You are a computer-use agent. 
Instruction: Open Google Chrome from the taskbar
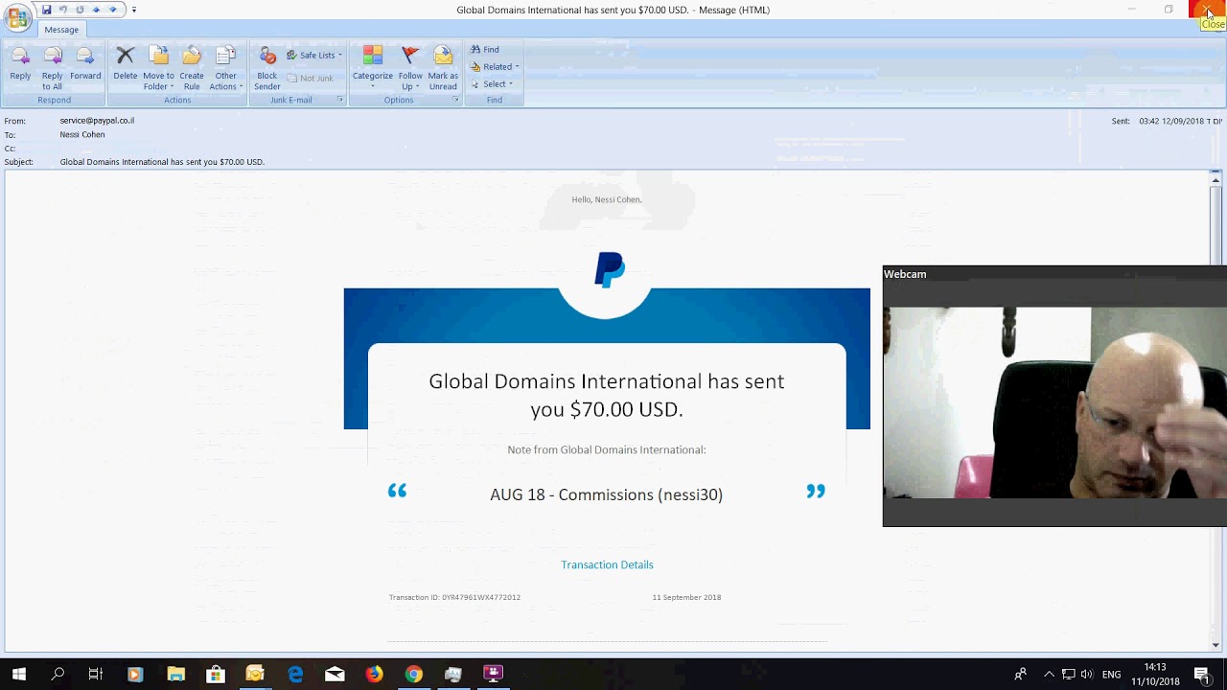pyautogui.click(x=413, y=674)
